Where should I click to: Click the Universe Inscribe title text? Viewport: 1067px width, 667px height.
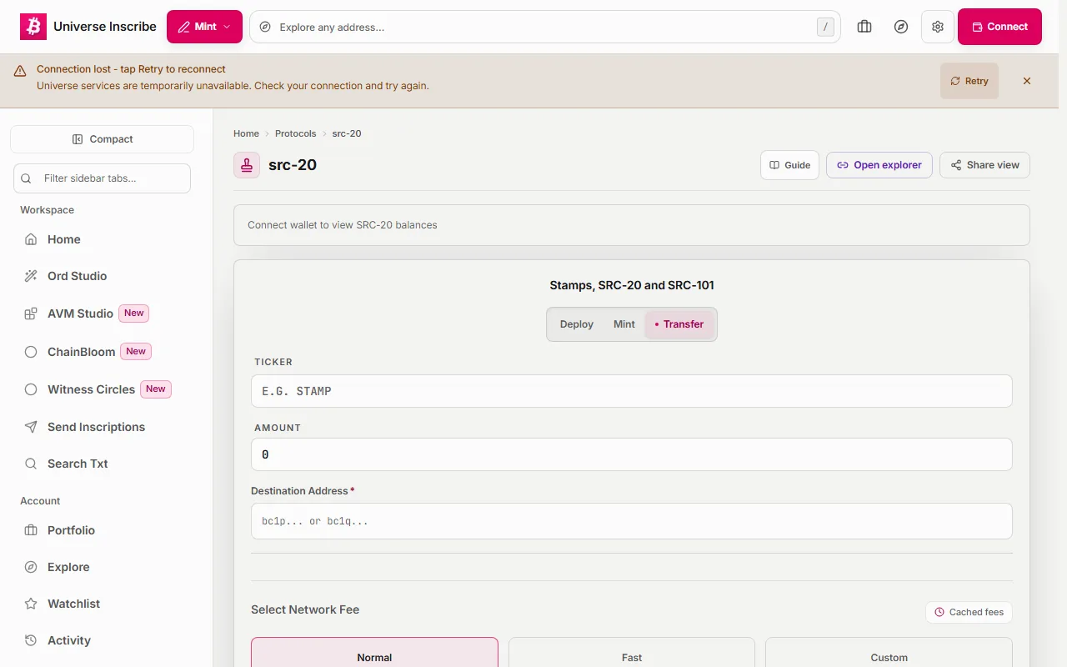(x=105, y=27)
